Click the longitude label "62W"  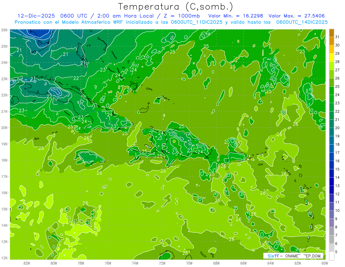click(x=298, y=263)
